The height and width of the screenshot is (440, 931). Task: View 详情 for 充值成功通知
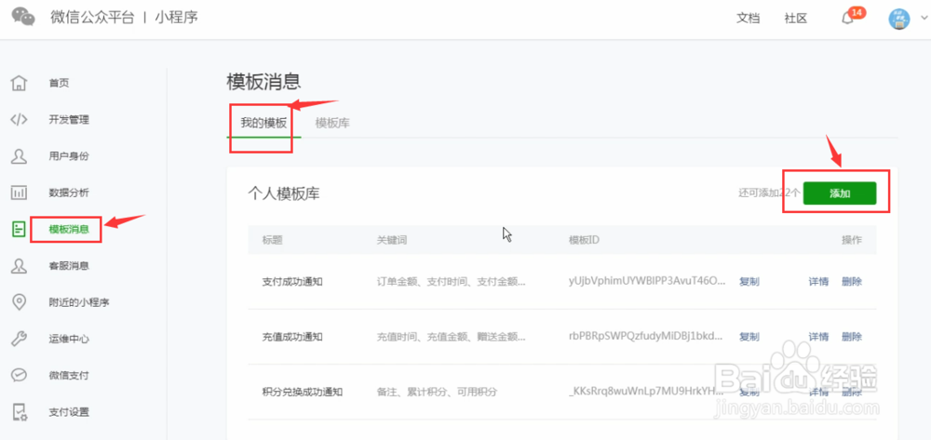tap(818, 337)
